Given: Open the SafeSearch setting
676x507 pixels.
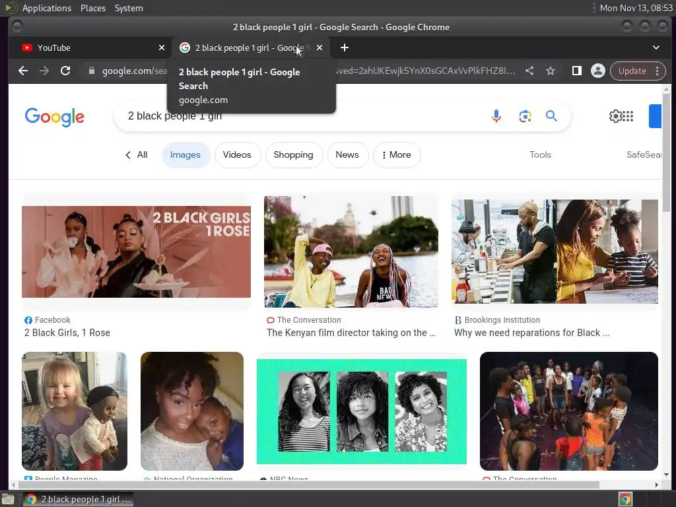Looking at the screenshot, I should pyautogui.click(x=644, y=154).
